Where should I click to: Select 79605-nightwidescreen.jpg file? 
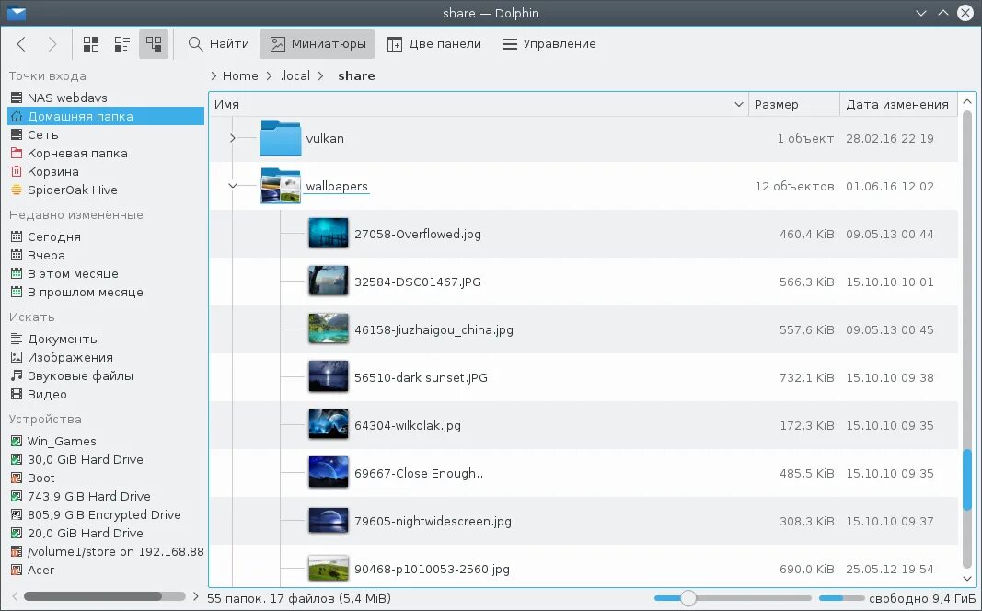pyautogui.click(x=433, y=521)
